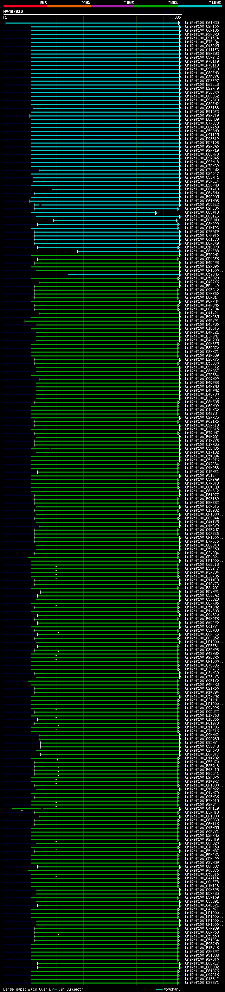Select label UniRef100_Q4Q7X6
Screen dimensions: 225x992
pos(202,282)
